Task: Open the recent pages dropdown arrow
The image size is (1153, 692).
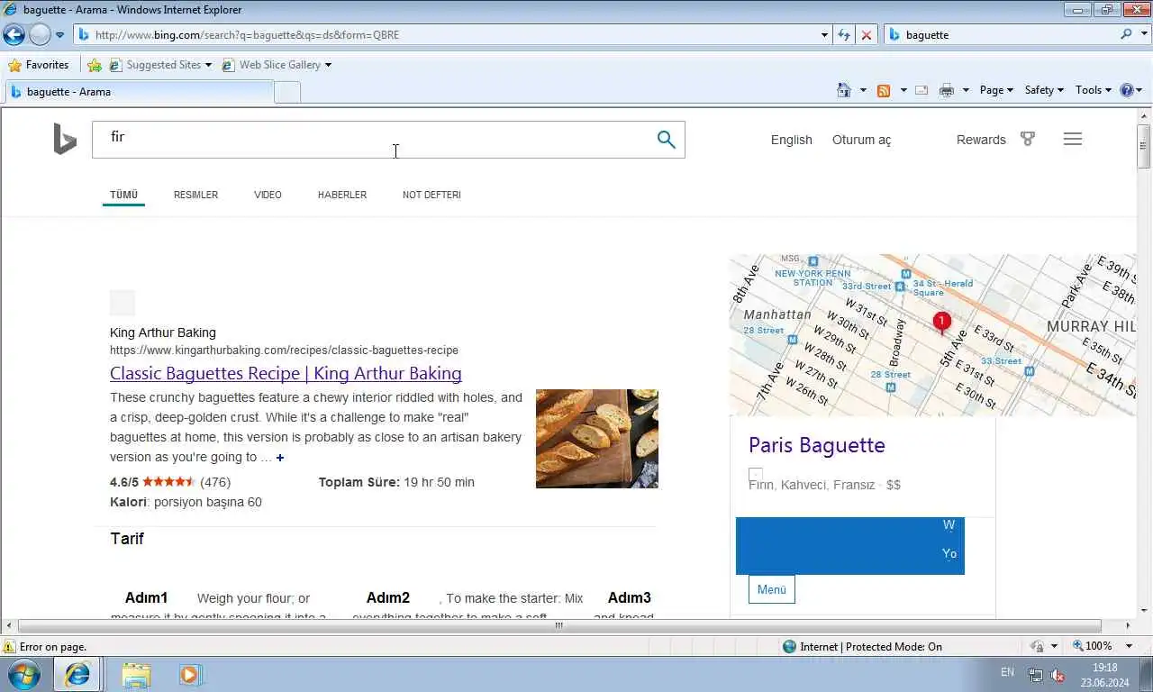Action: 59,35
